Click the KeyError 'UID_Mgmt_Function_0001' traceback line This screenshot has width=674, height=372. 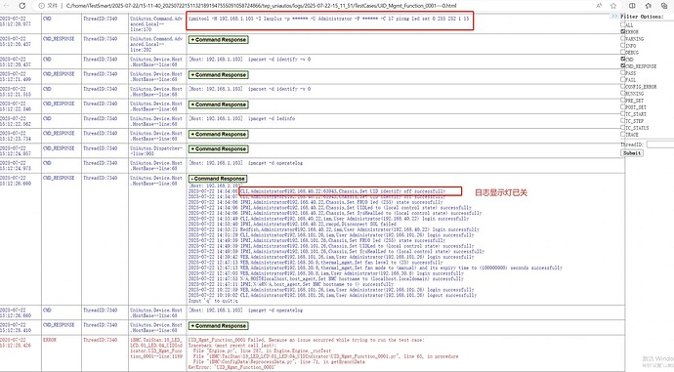(232, 367)
